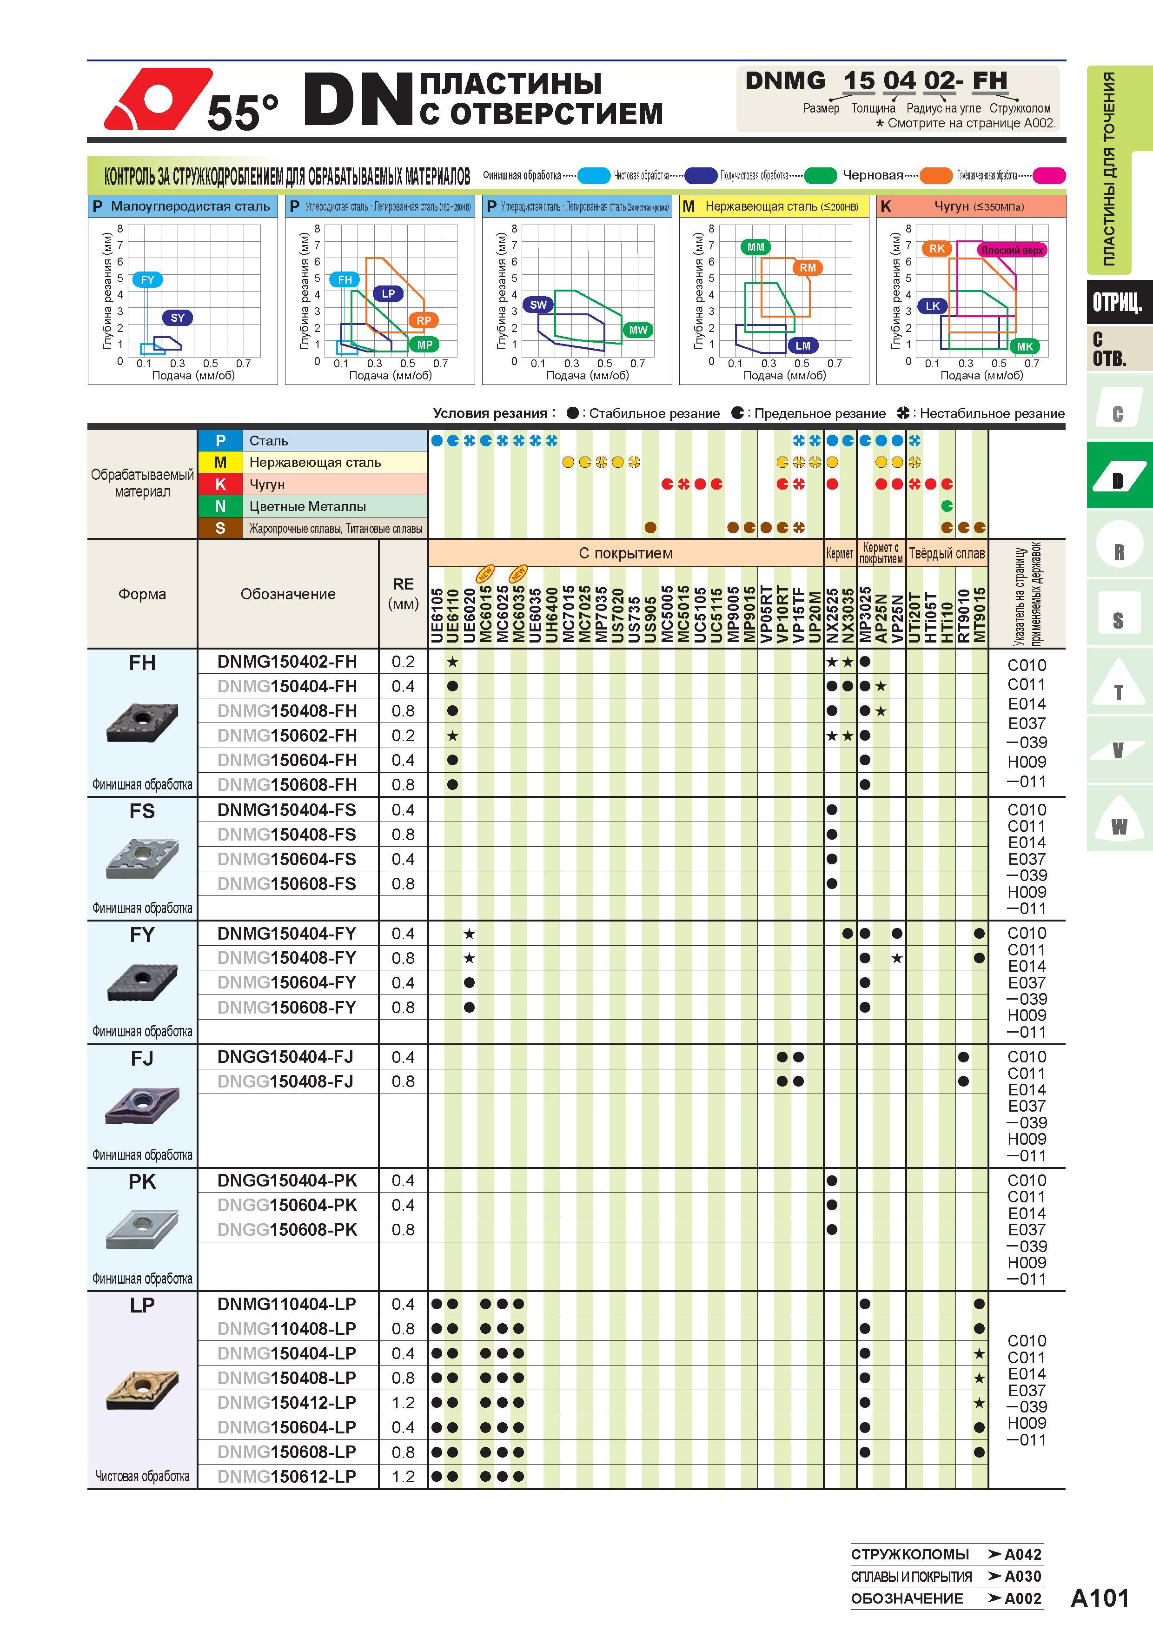
Task: Click the MK chipbreaker badge in cast iron chart
Action: 1024,346
